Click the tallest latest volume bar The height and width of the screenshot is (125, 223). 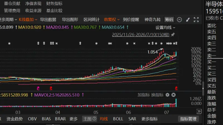pos(176,102)
